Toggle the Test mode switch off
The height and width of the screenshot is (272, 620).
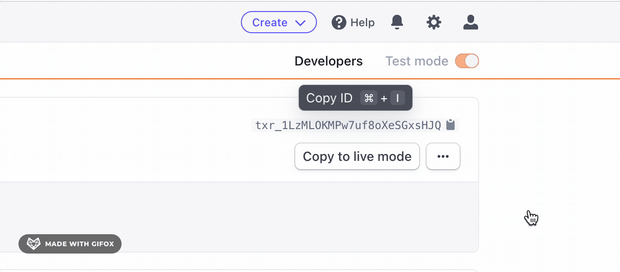pyautogui.click(x=467, y=61)
